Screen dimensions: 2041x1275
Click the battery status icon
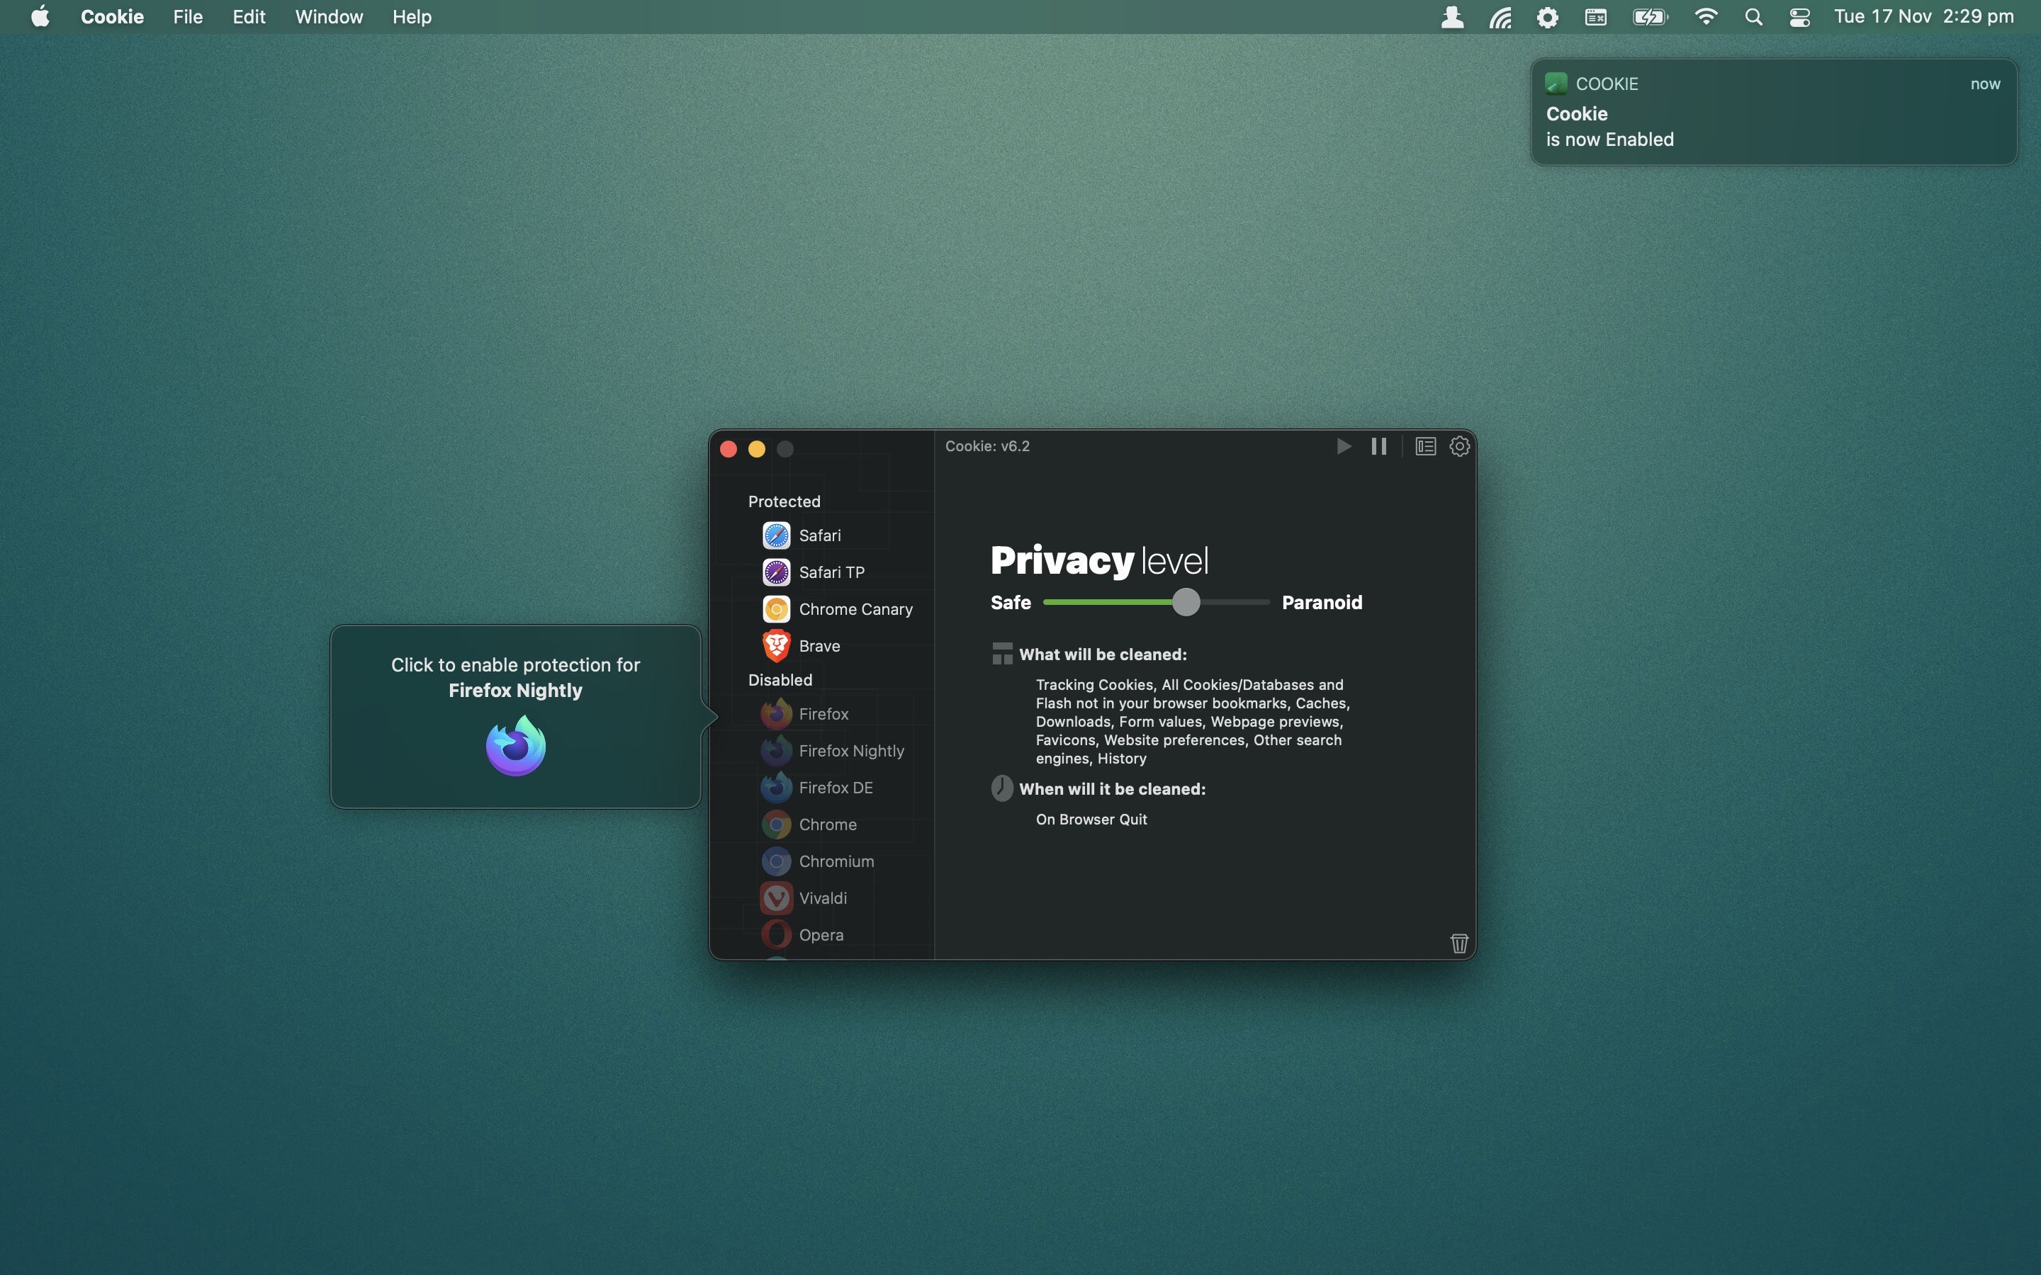(x=1650, y=17)
